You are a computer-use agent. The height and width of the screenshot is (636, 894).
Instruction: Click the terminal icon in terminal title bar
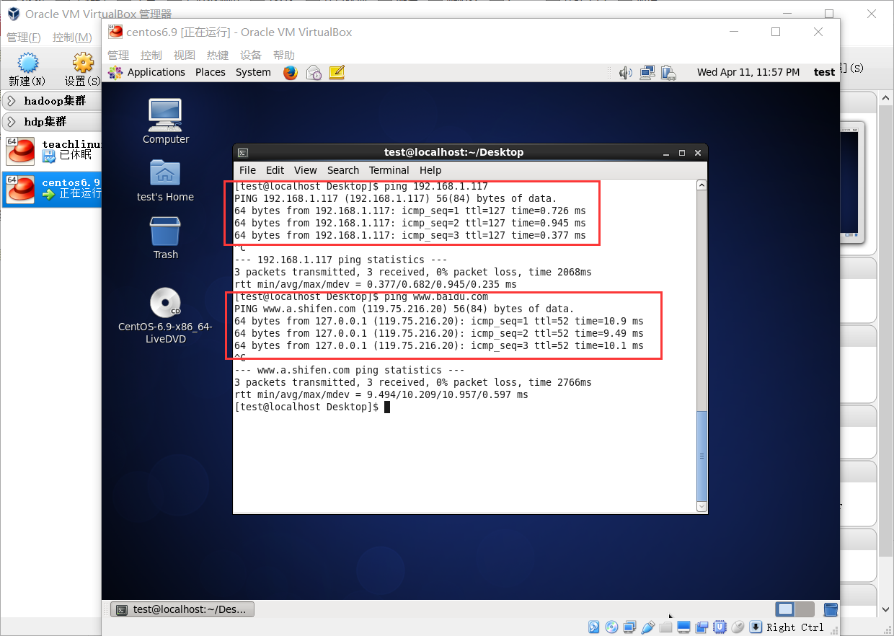point(243,152)
